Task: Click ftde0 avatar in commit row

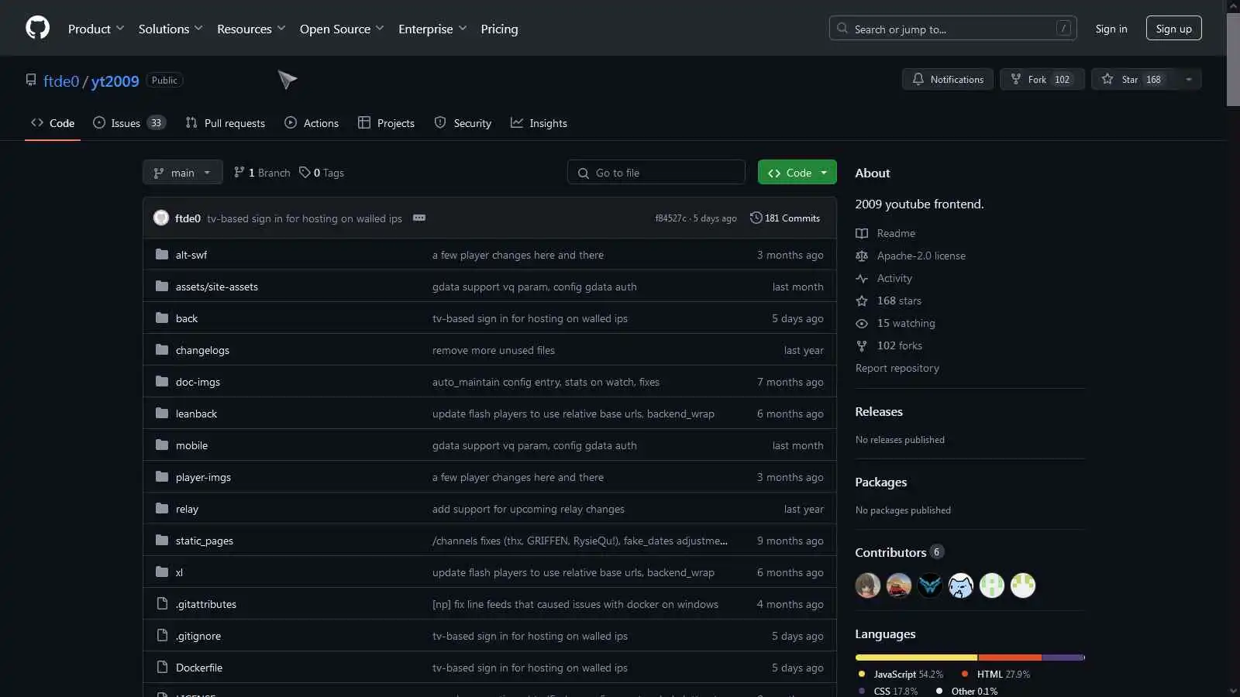Action: coord(161,218)
